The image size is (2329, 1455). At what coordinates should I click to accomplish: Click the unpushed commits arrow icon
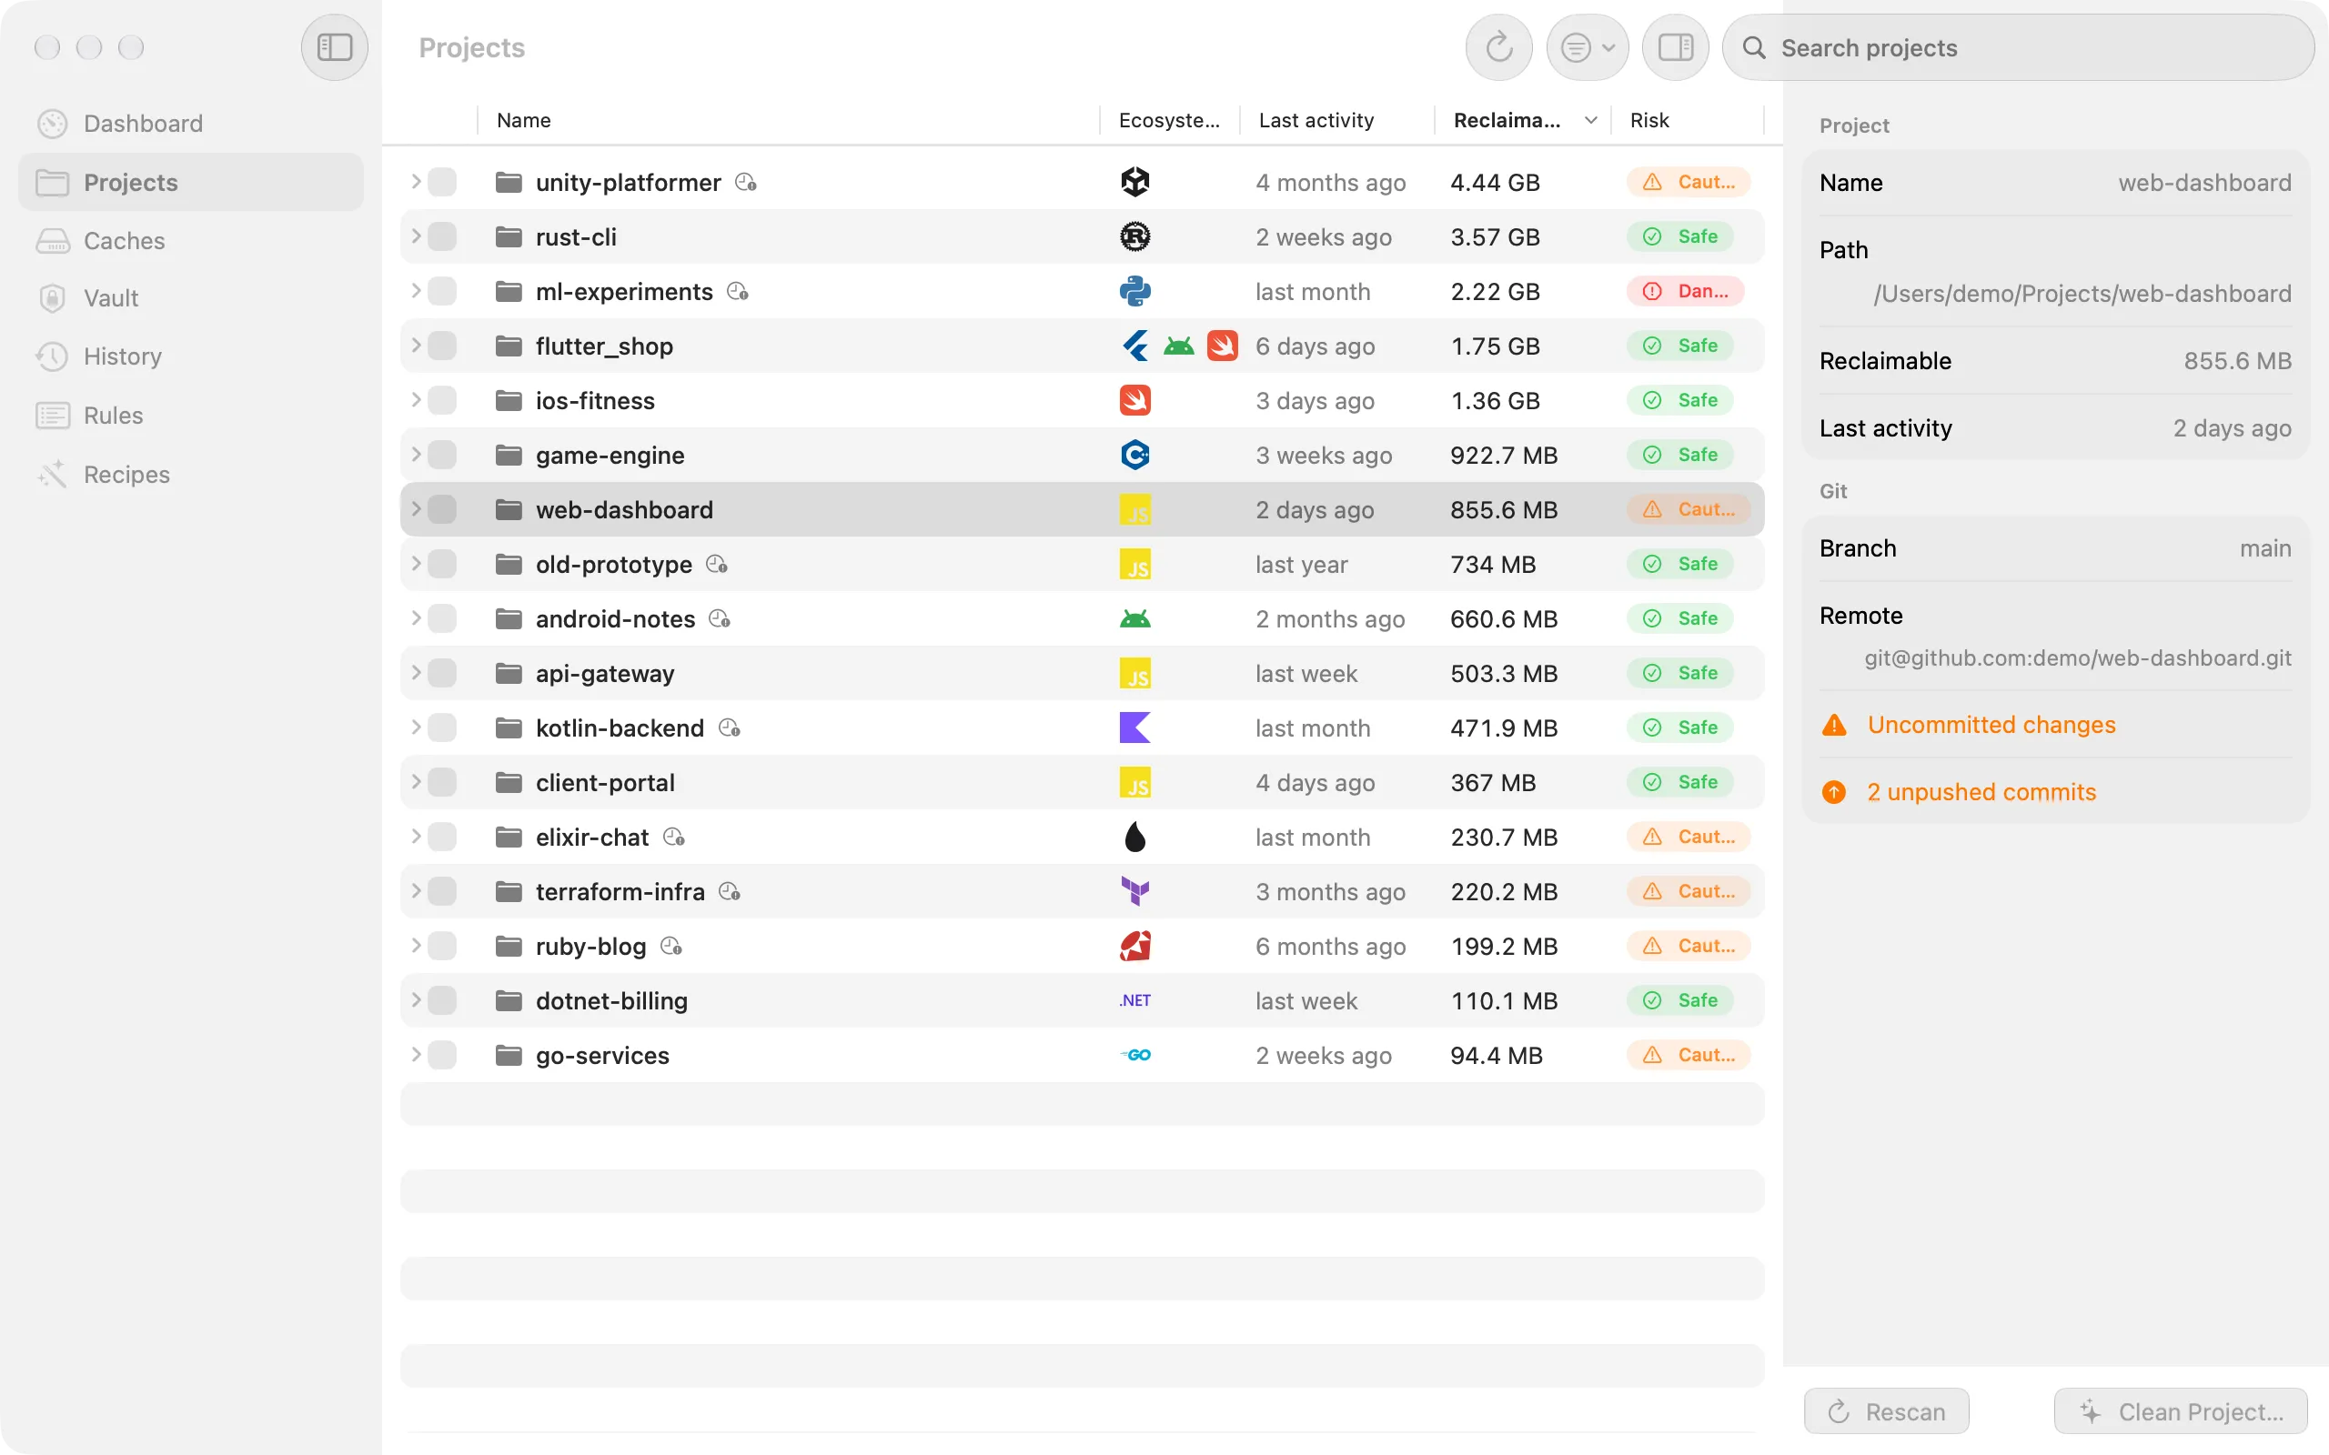[1834, 792]
